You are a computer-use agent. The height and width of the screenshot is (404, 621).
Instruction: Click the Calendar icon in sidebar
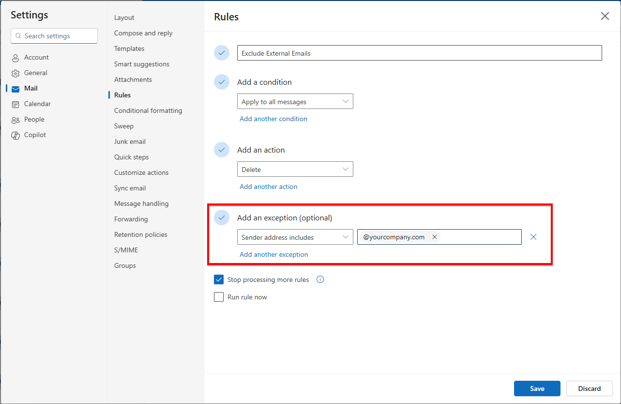tap(15, 104)
